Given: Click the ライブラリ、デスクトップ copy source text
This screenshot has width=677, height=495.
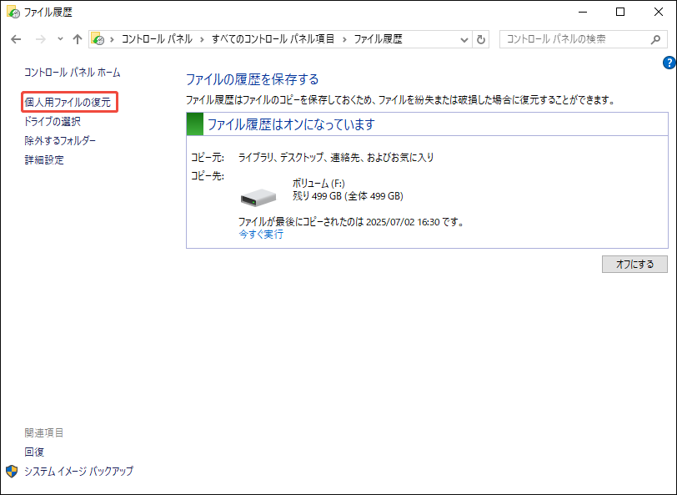Looking at the screenshot, I should [x=336, y=158].
